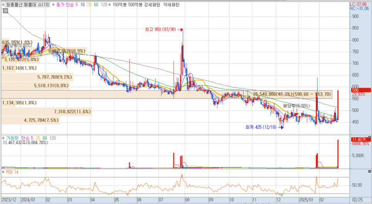Screen dimensions: 372x204
Task: Click square marker beside 거래량 label
Action: (x=3, y=138)
